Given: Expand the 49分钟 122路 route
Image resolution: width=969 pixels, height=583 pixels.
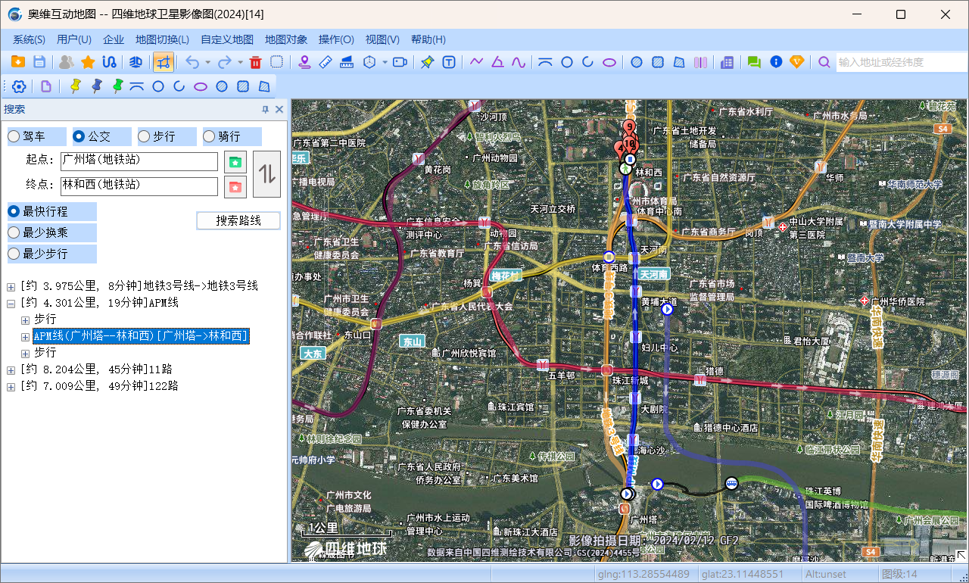Looking at the screenshot, I should tap(11, 386).
